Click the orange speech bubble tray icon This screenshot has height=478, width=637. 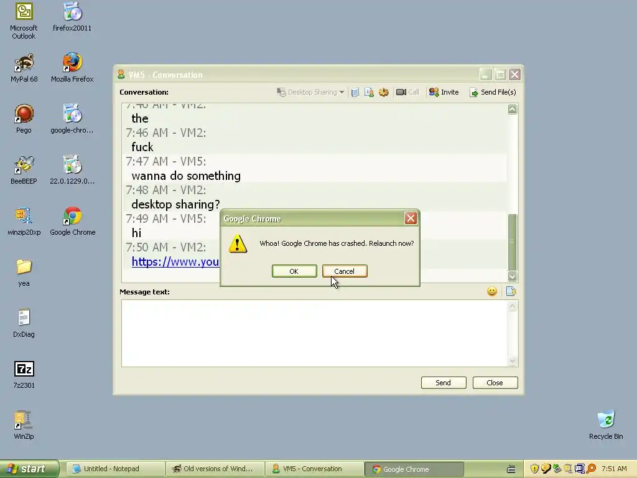pyautogui.click(x=546, y=469)
